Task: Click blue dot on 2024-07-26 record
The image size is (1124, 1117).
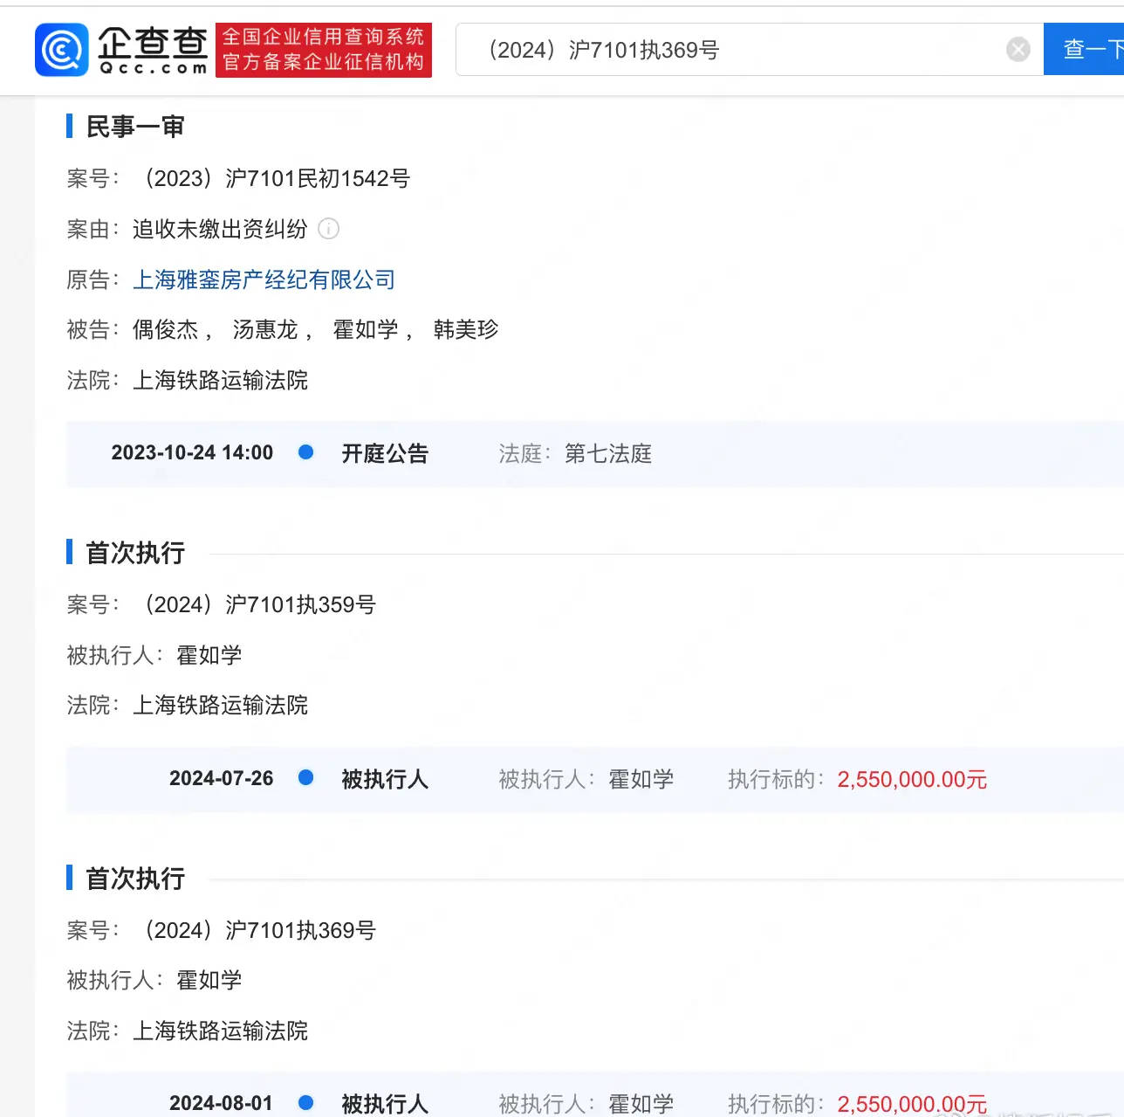Action: (306, 778)
